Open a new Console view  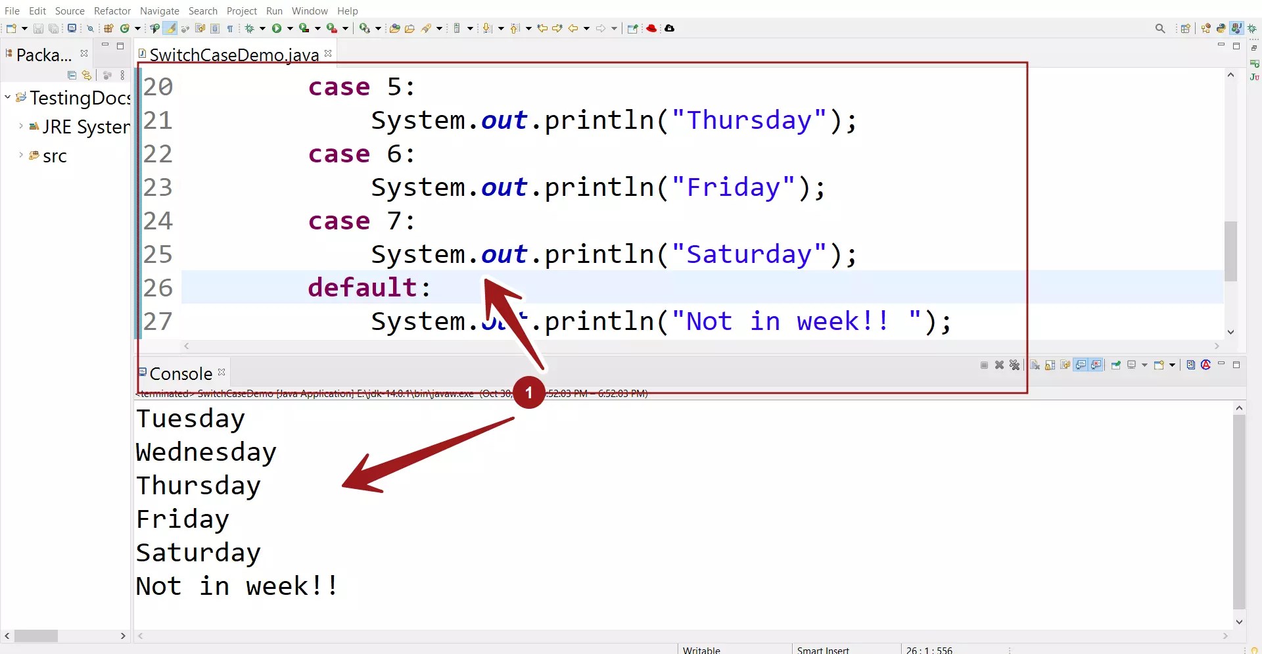coord(1159,365)
